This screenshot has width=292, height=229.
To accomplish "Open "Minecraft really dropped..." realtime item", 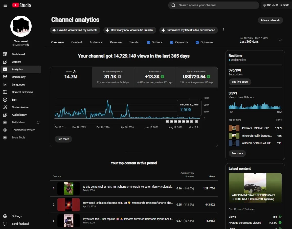I will 255,136.
